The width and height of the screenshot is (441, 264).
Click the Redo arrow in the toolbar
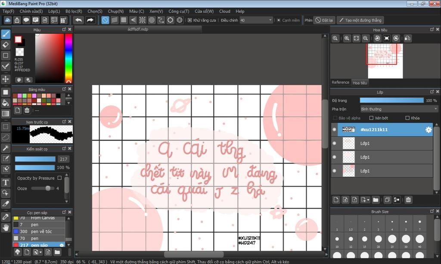pyautogui.click(x=90, y=20)
